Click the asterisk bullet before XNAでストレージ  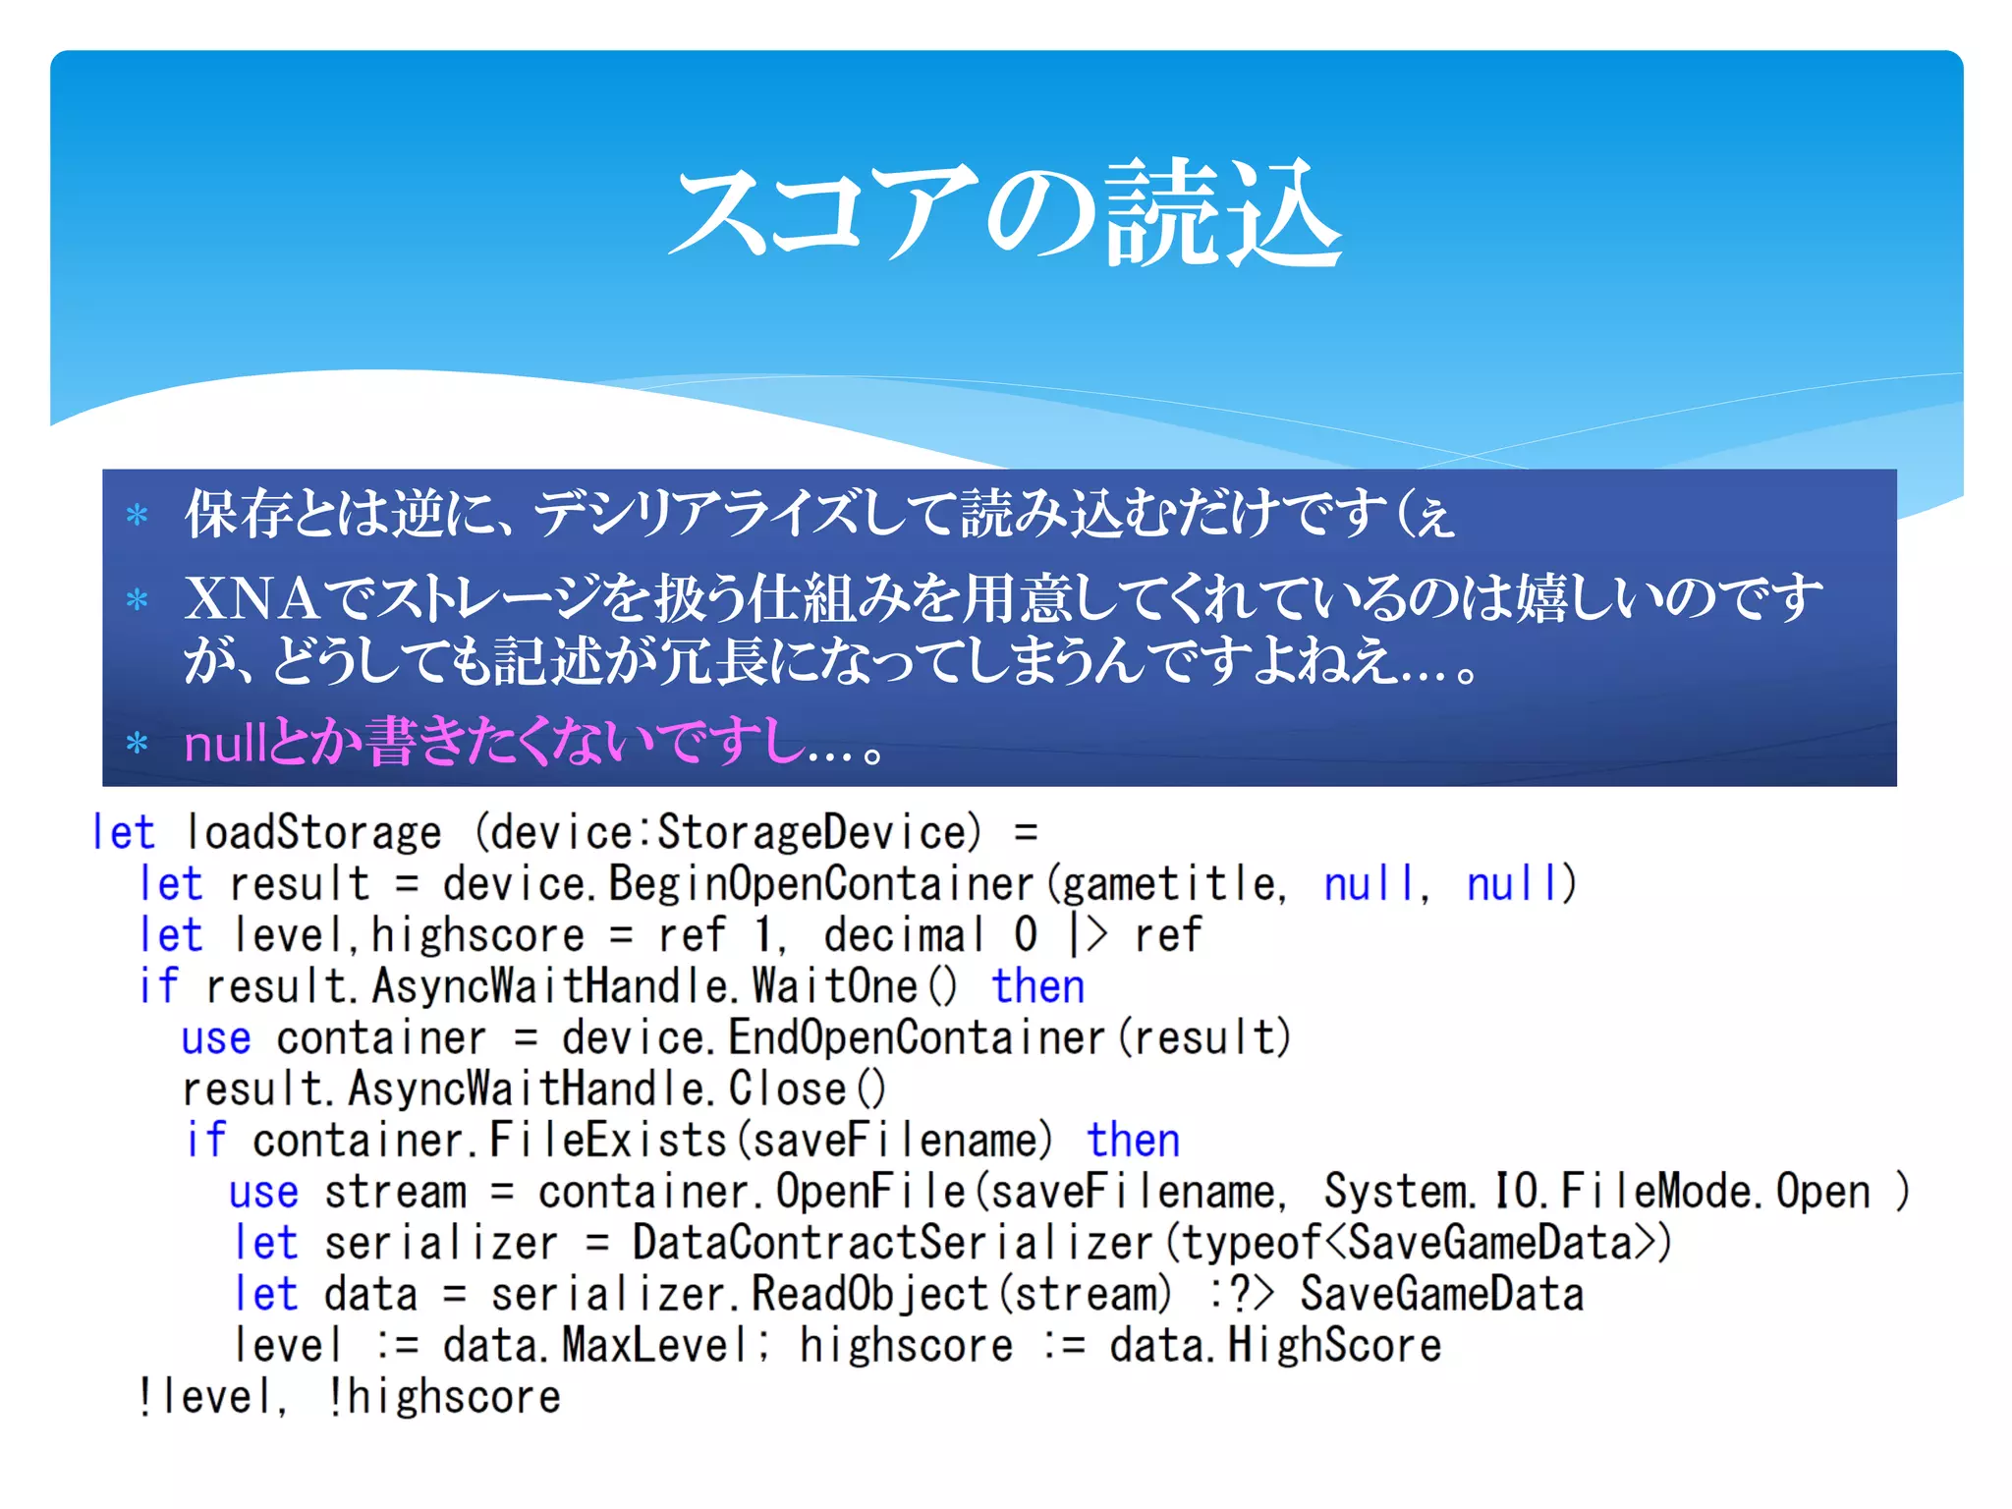(x=138, y=599)
